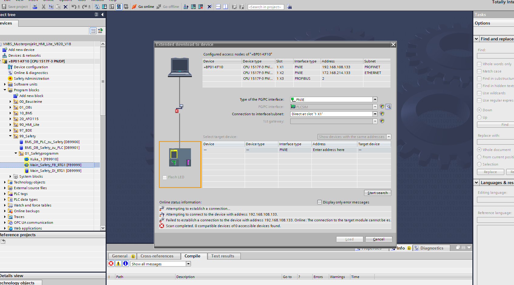Click the split editor horizontally icon
The height and width of the screenshot is (285, 514).
click(218, 7)
